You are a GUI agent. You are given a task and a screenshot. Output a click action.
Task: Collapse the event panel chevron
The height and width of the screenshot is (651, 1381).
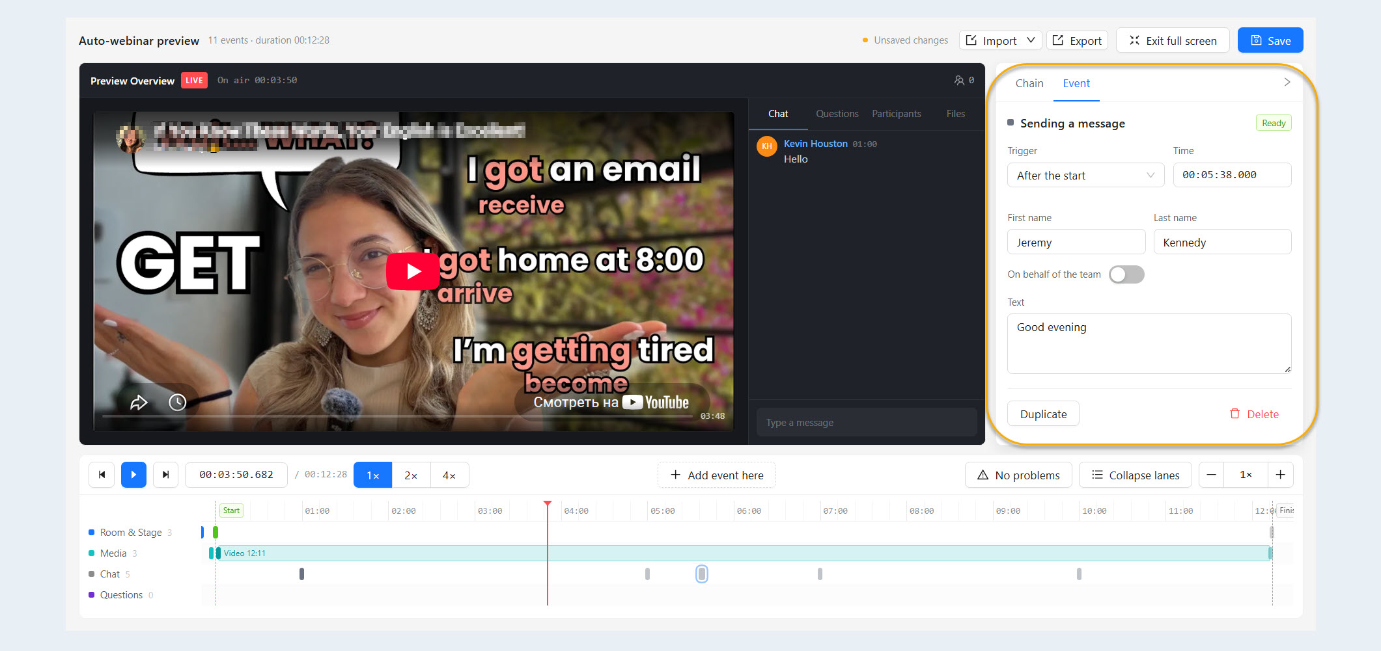click(1287, 82)
